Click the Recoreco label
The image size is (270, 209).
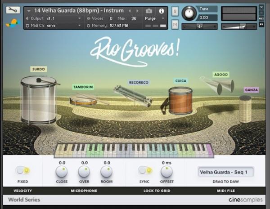[139, 82]
